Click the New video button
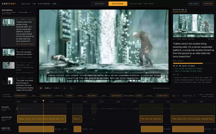Viewport: 216px width, 134px height. 194,3
